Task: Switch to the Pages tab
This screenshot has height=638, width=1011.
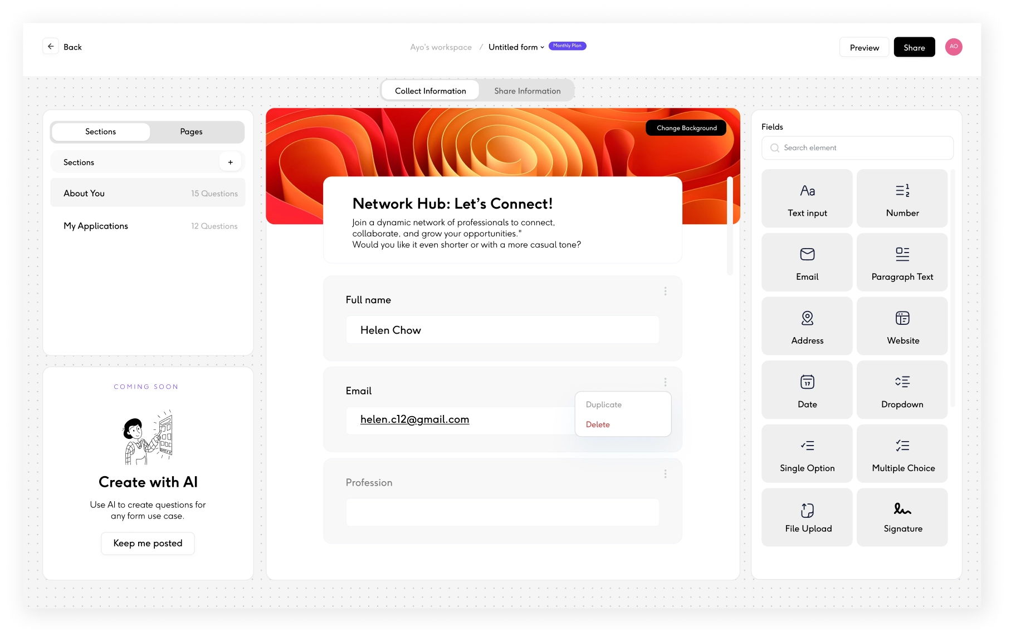Action: pos(191,132)
